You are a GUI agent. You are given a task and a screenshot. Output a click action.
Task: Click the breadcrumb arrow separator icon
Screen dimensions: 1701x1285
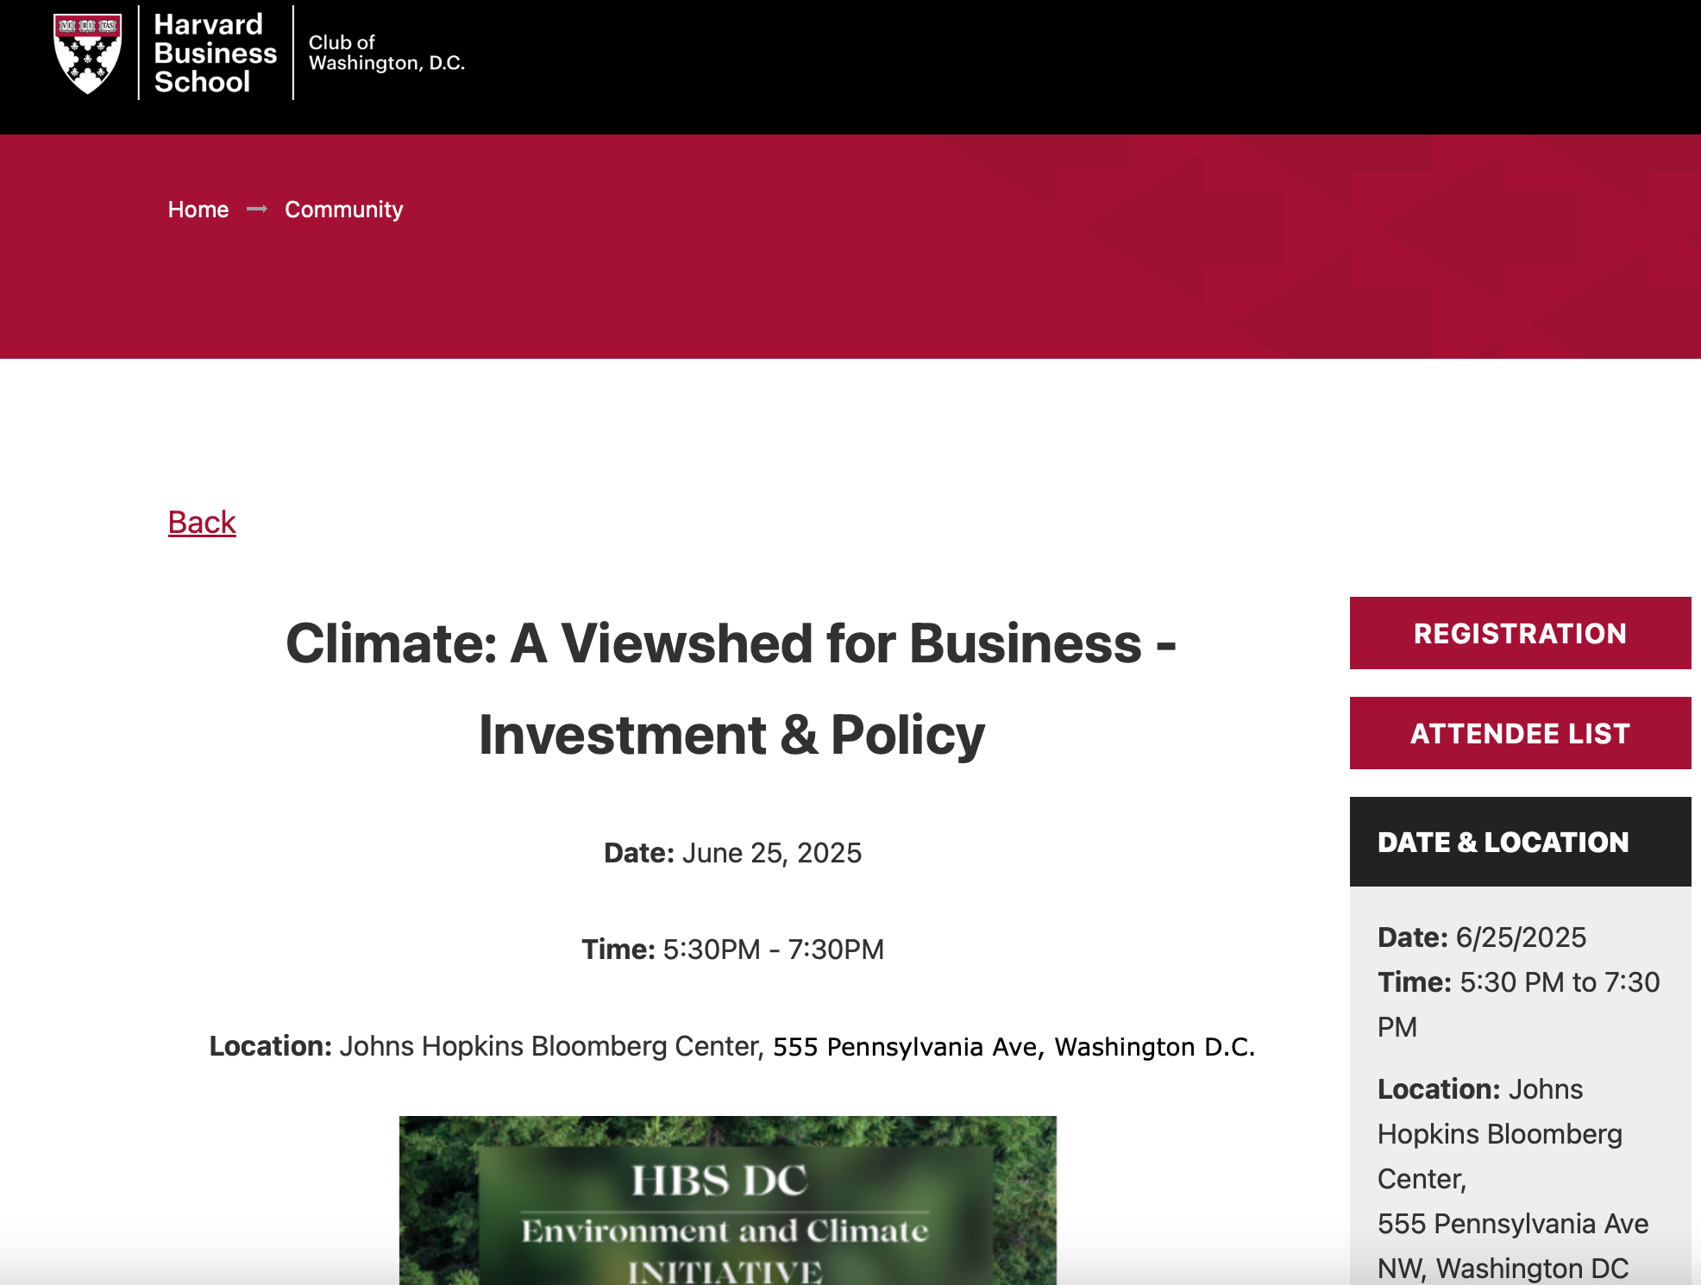pos(256,210)
